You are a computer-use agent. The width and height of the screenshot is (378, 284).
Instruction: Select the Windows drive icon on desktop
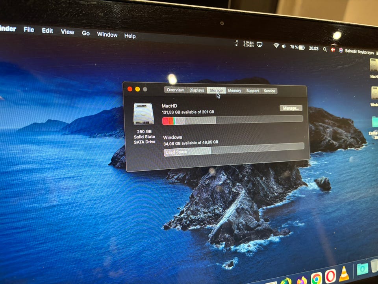pos(374,93)
